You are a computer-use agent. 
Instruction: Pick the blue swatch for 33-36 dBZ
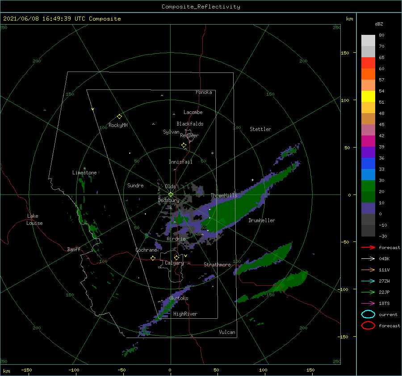point(368,163)
